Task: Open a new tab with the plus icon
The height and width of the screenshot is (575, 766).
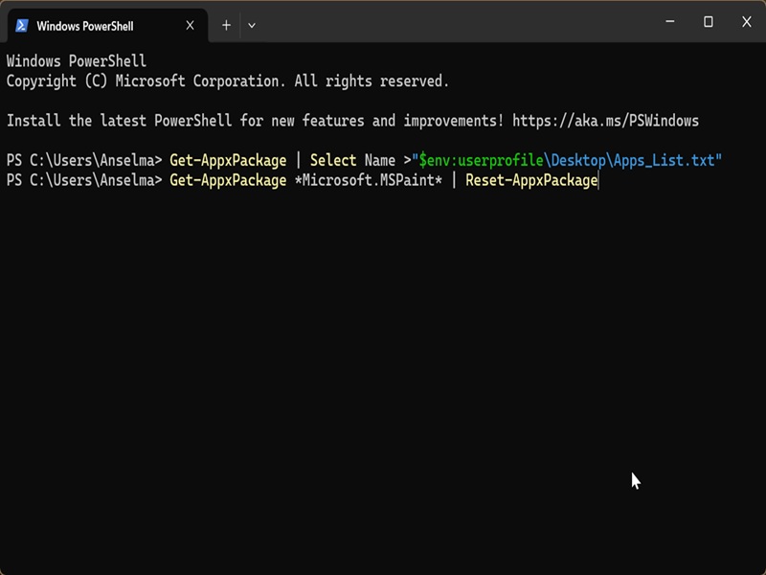Action: pyautogui.click(x=226, y=26)
